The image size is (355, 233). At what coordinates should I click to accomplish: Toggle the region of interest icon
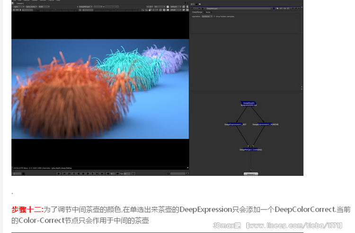(146, 10)
